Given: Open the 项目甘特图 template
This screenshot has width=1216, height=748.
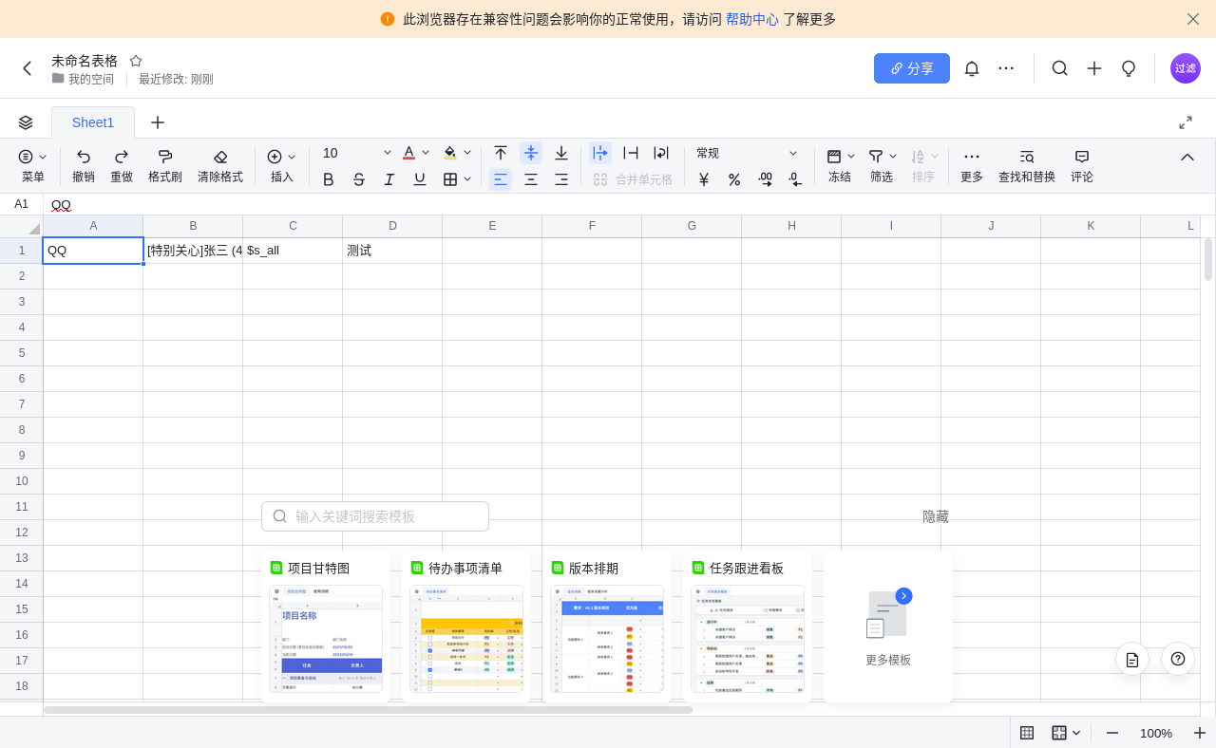Looking at the screenshot, I should (x=326, y=626).
